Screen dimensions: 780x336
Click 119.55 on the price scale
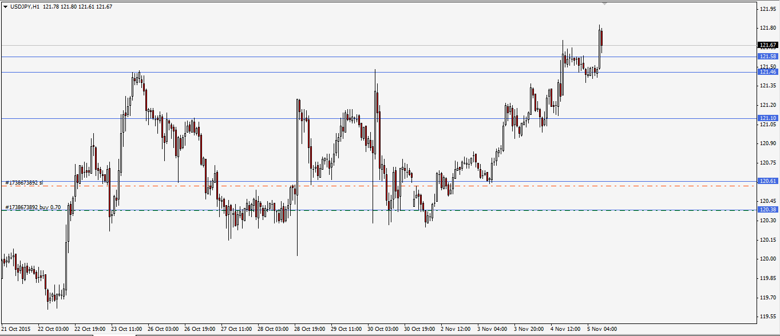pos(768,317)
